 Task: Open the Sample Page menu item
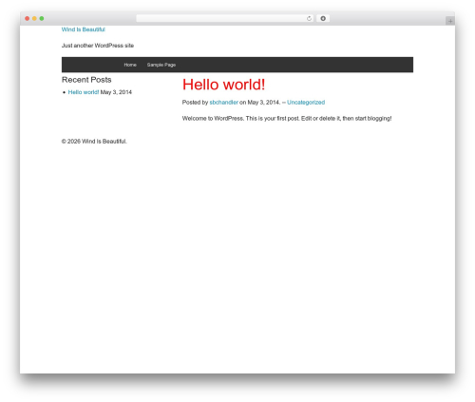tap(161, 65)
